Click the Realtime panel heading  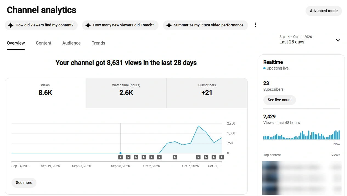pos(273,62)
